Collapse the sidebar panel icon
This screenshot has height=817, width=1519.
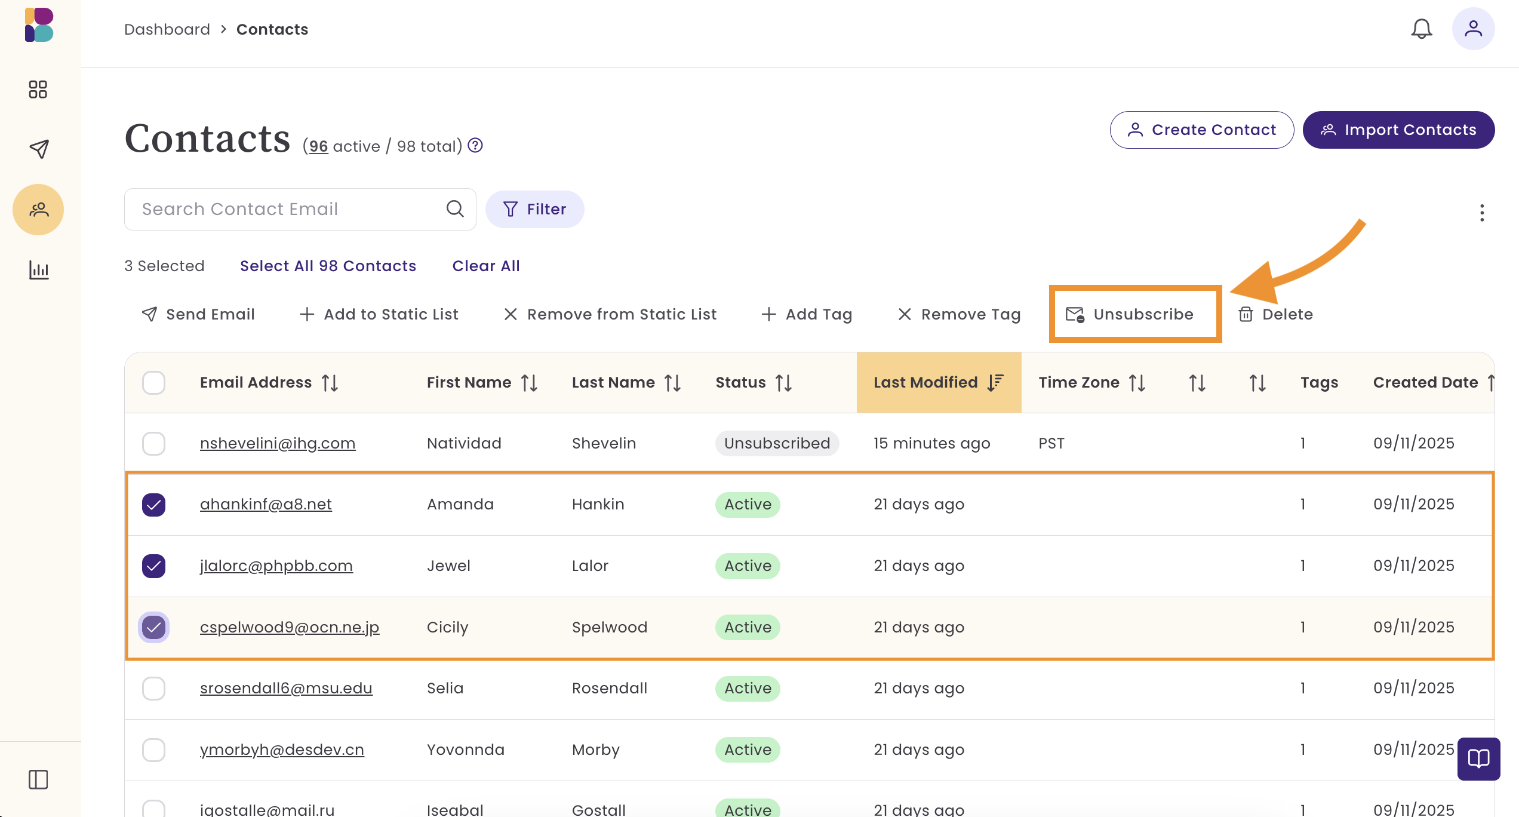coord(38,779)
